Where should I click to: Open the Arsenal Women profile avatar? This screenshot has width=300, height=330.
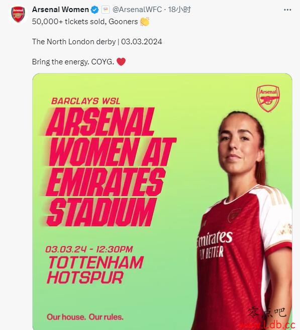pos(18,14)
